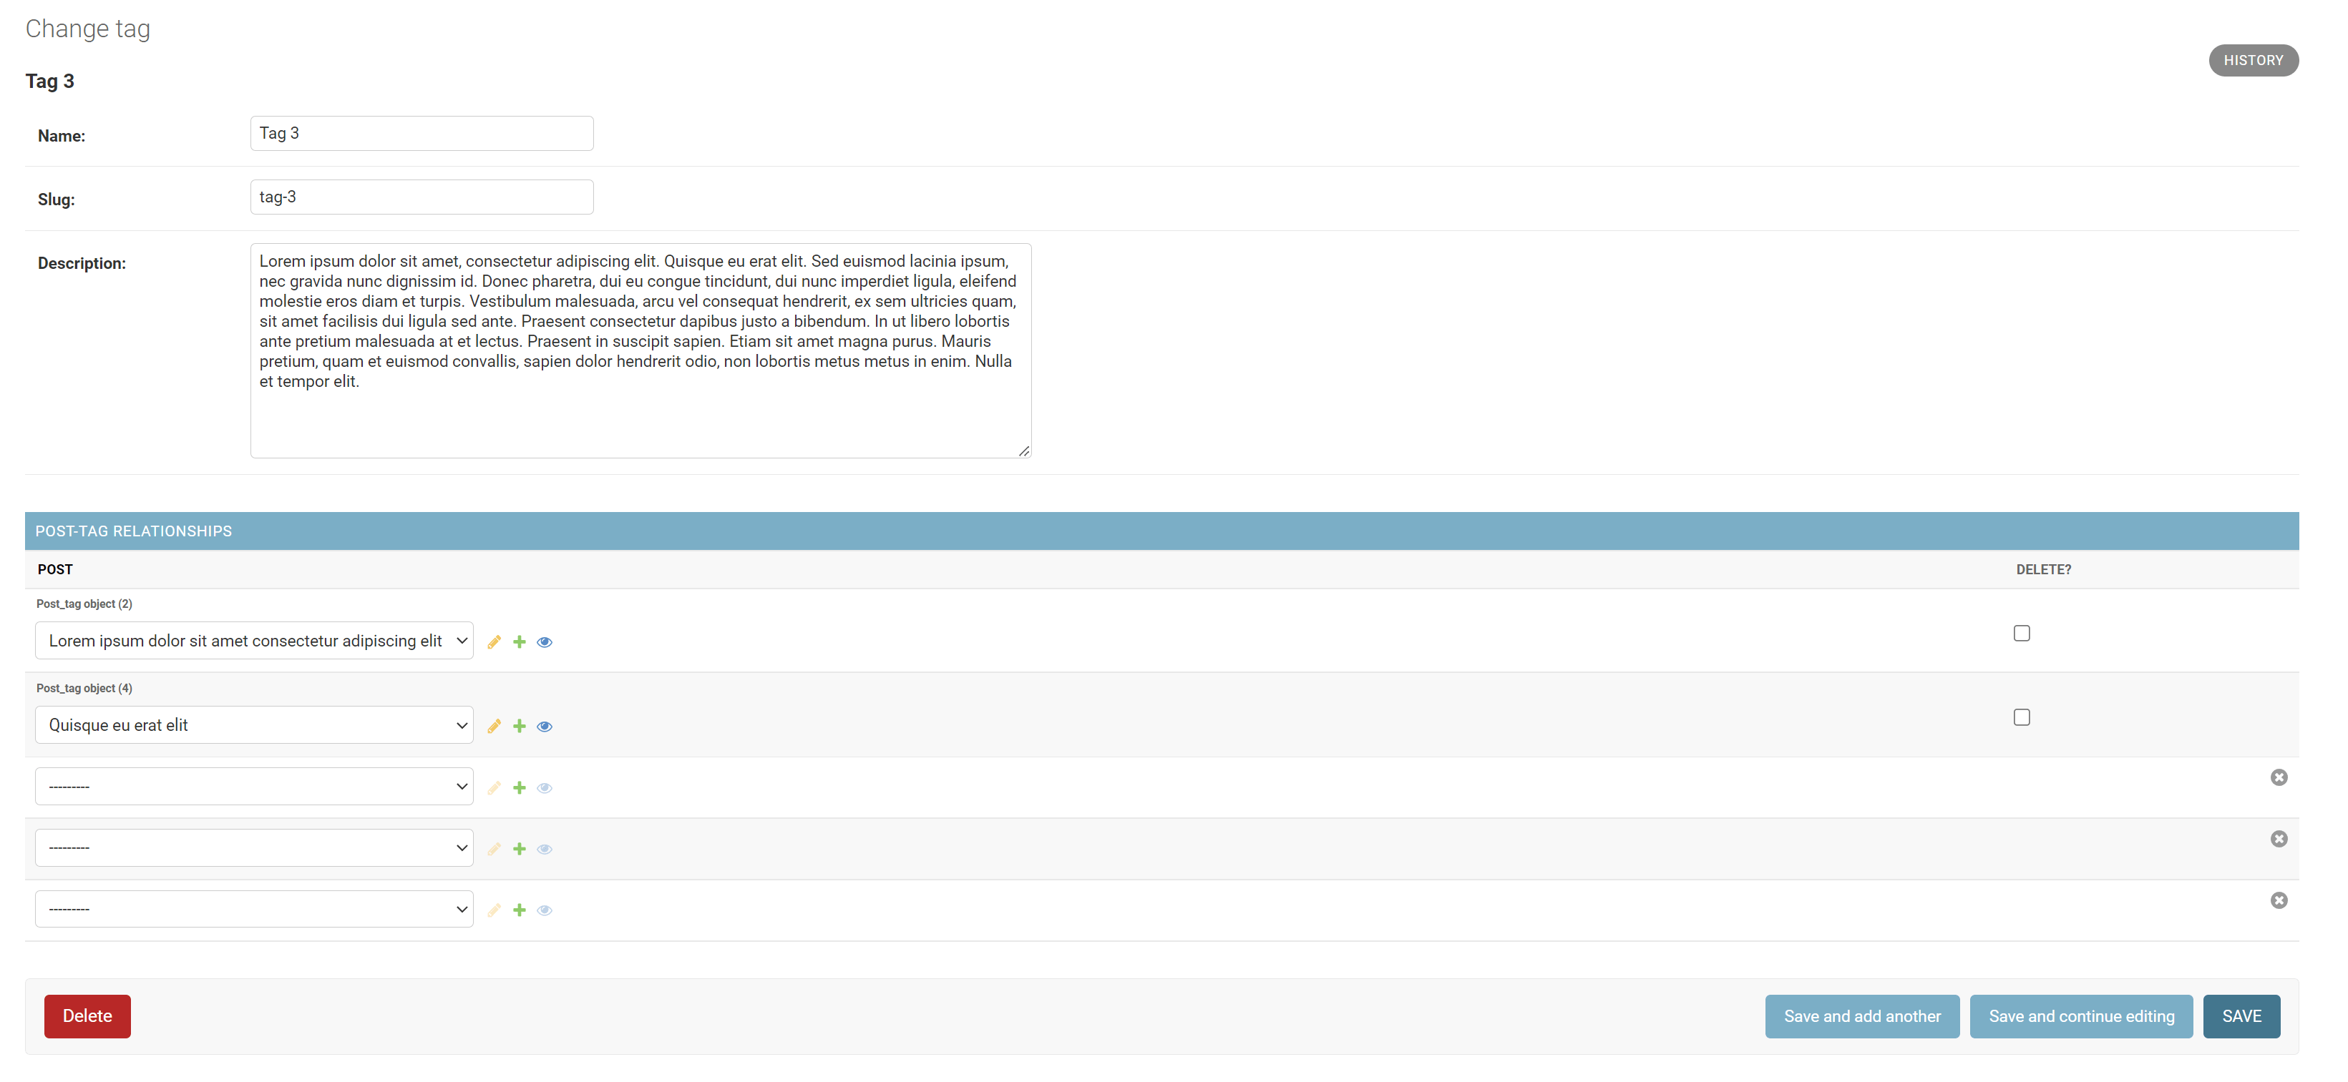The height and width of the screenshot is (1082, 2348).
Task: Open the Quisque eu erat elit dropdown
Action: pyautogui.click(x=253, y=725)
